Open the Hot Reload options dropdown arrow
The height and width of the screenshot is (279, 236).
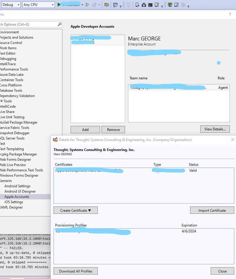(99, 5)
